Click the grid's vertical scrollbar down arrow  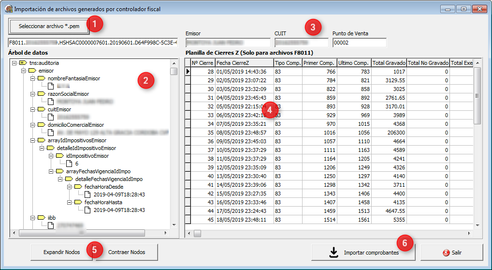(x=478, y=225)
